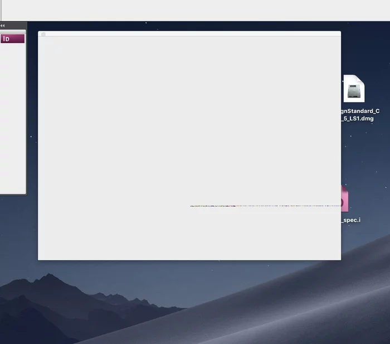Click the greyed close button of blank window
Image resolution: width=390 pixels, height=344 pixels.
tap(43, 35)
